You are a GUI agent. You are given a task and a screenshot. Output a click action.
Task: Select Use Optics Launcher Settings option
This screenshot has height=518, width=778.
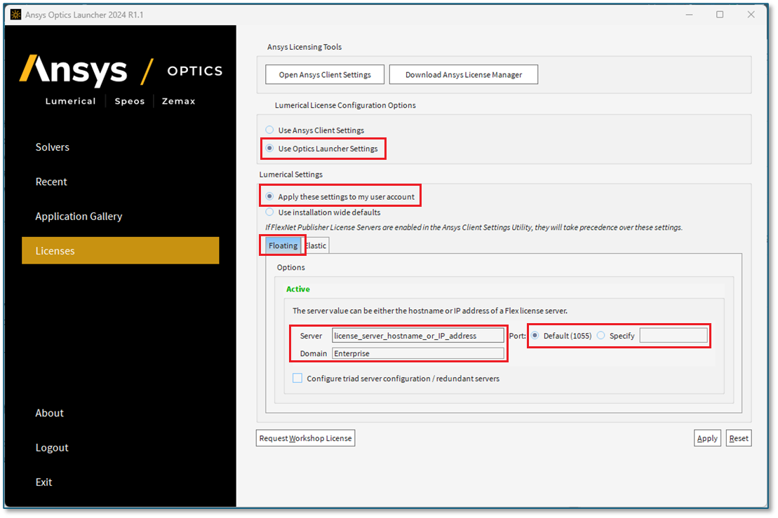(x=270, y=149)
